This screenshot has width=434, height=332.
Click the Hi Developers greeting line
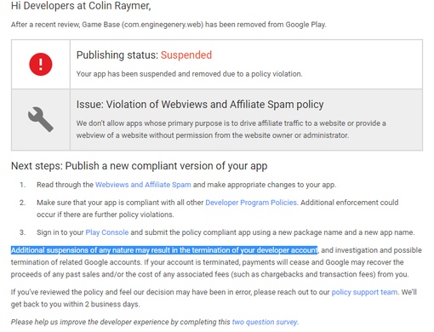coord(81,6)
